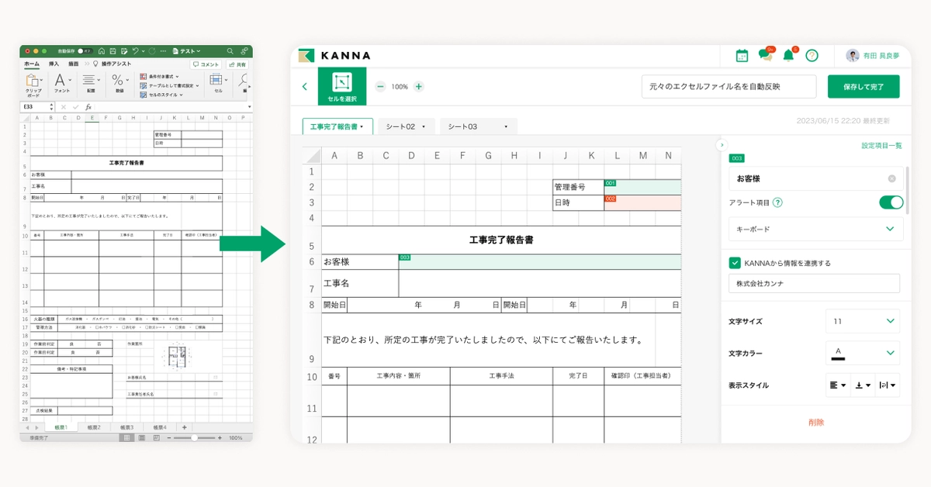Go back with the left chevron
931x487 pixels.
tap(305, 87)
